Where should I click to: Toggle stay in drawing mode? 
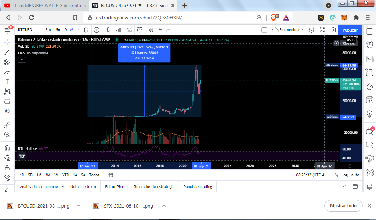[x=7, y=158]
